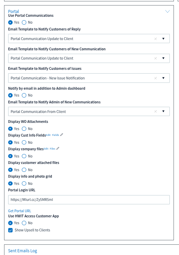Clear the Notify Customers of Issues template

pyautogui.click(x=155, y=78)
